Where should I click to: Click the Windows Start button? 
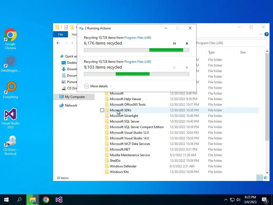pos(6,200)
